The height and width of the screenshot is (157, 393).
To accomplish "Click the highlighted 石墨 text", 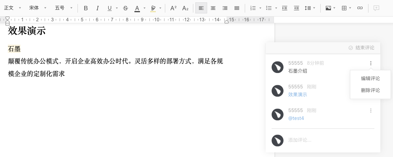I will coord(14,49).
